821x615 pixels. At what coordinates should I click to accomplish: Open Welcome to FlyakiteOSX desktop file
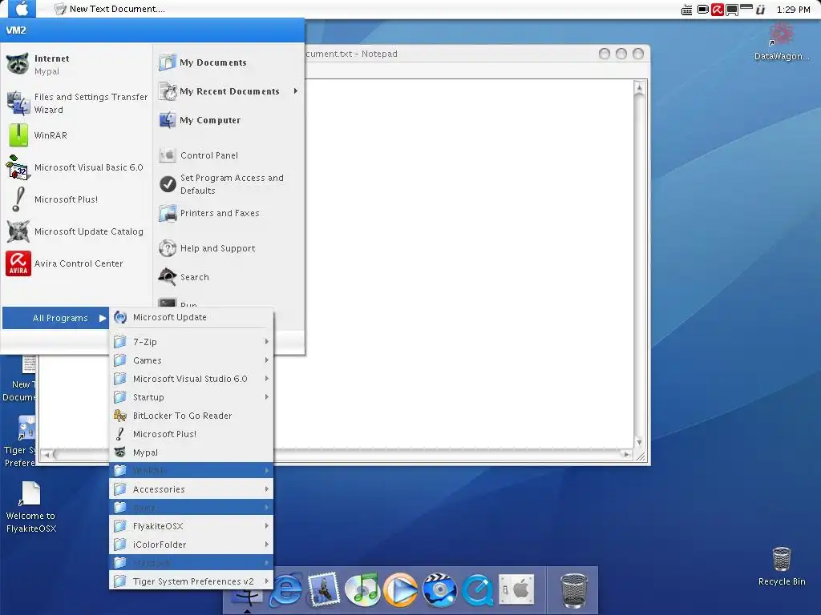[x=30, y=507]
